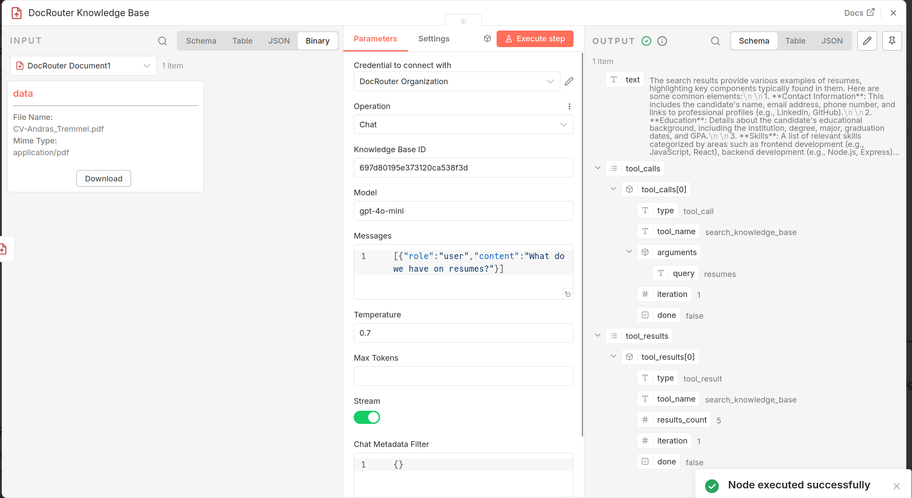Search the output panel data

[x=715, y=41]
